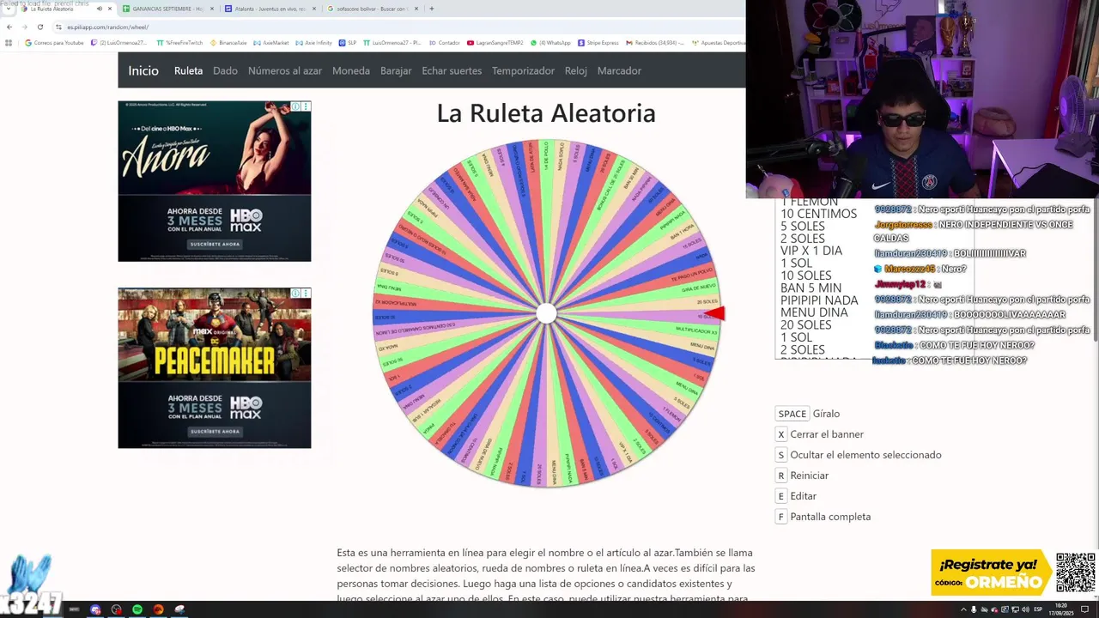Select the Ruleta menu item
The height and width of the screenshot is (618, 1099).
[188, 70]
